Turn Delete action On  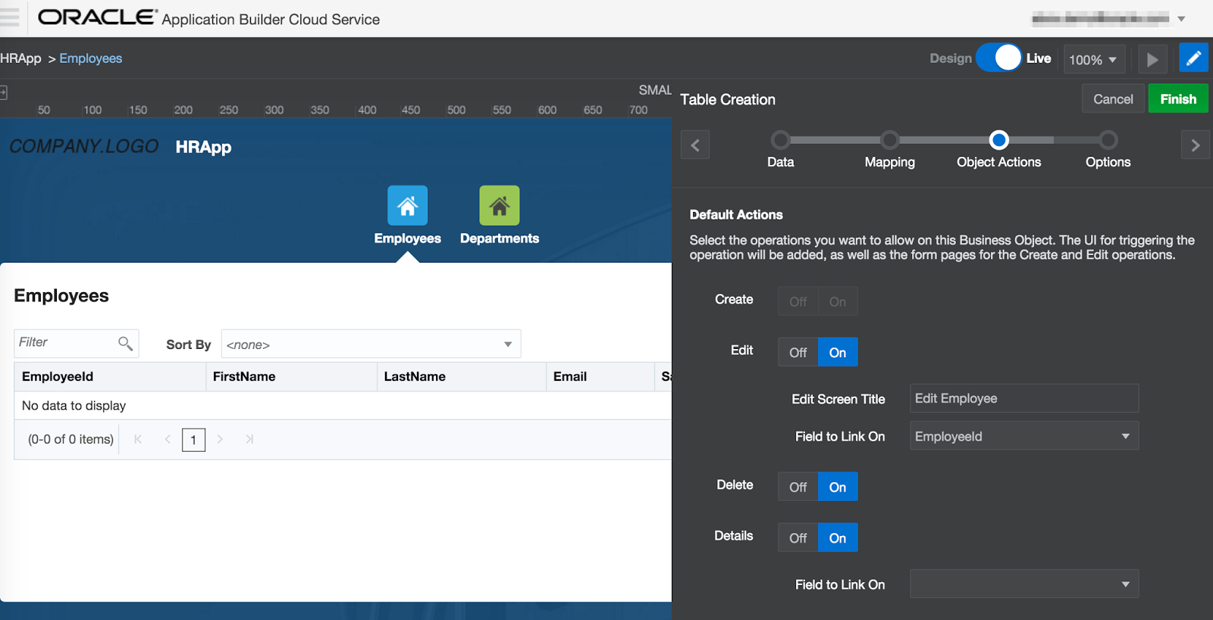tap(838, 487)
